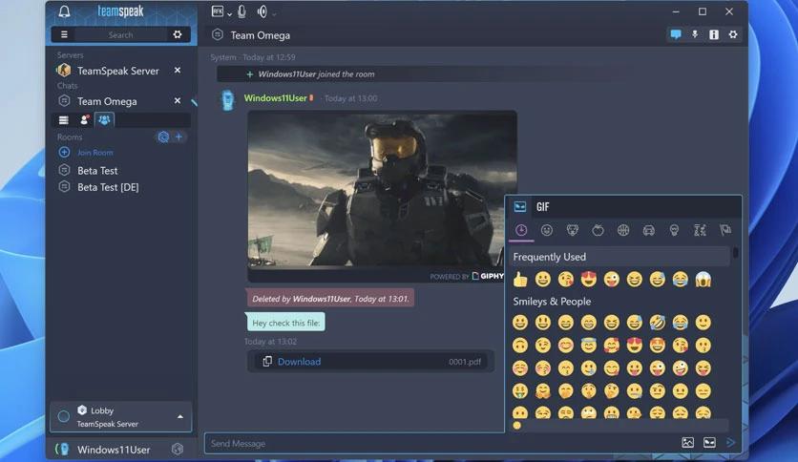Open settings gear next to Search
798x462 pixels.
[x=178, y=34]
